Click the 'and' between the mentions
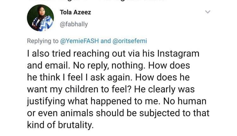Screen dimensions: 237x136 [106, 41]
